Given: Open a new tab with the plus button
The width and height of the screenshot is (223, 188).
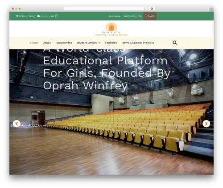Looking at the screenshot, I should (211, 10).
